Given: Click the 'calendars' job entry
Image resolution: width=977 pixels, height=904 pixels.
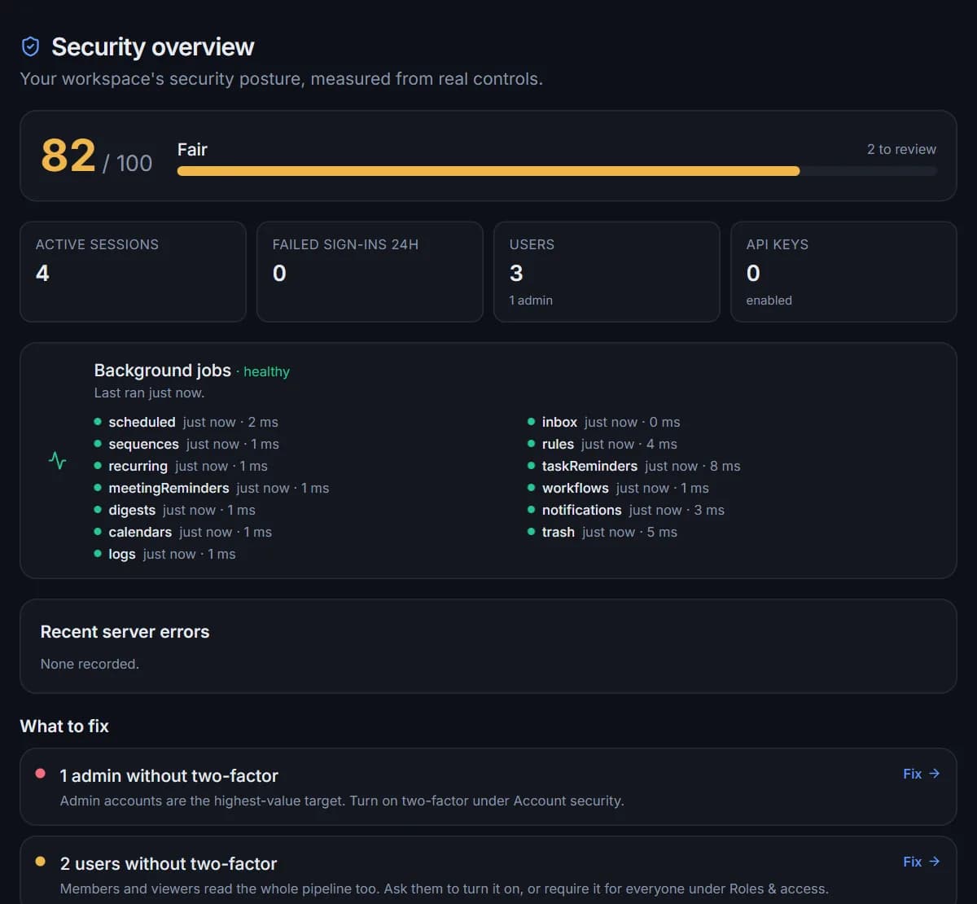Looking at the screenshot, I should pyautogui.click(x=183, y=532).
